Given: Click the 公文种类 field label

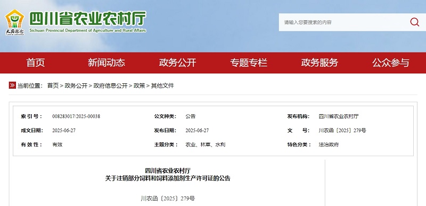Looking at the screenshot, I should pyautogui.click(x=165, y=116).
